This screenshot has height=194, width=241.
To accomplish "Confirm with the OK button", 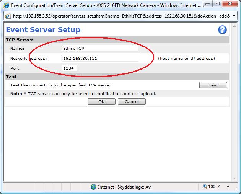I will [101, 102].
